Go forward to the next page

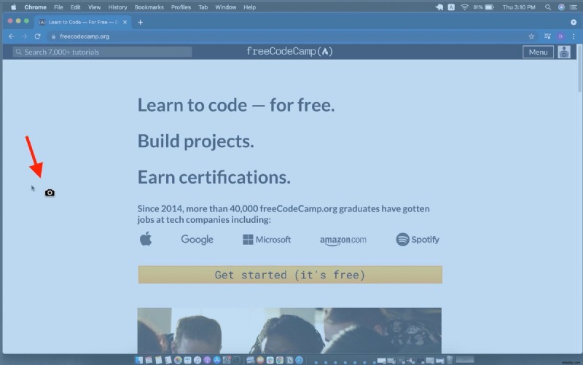(25, 36)
